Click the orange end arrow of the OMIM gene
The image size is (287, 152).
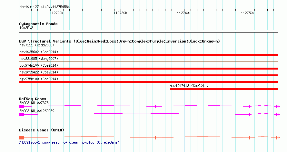tap(278, 138)
